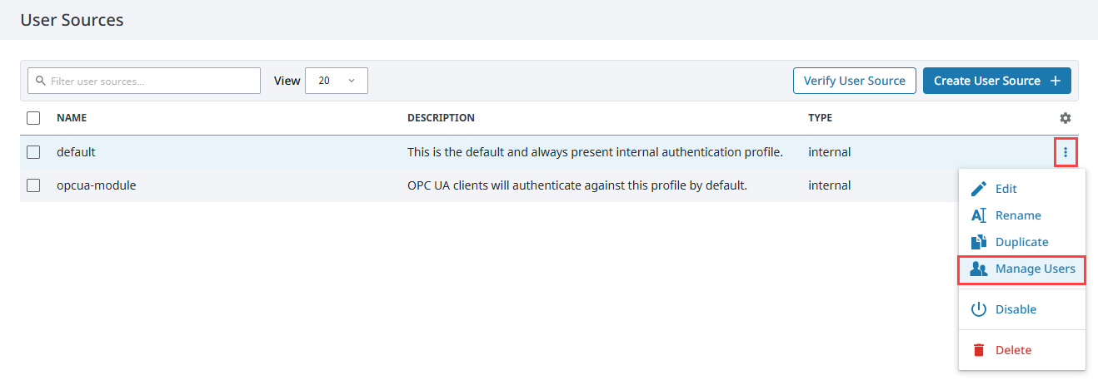
Task: Tick the select-all checkbox in header
Action: (x=33, y=118)
